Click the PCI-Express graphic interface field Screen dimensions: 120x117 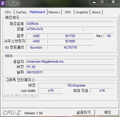tap(76, 85)
